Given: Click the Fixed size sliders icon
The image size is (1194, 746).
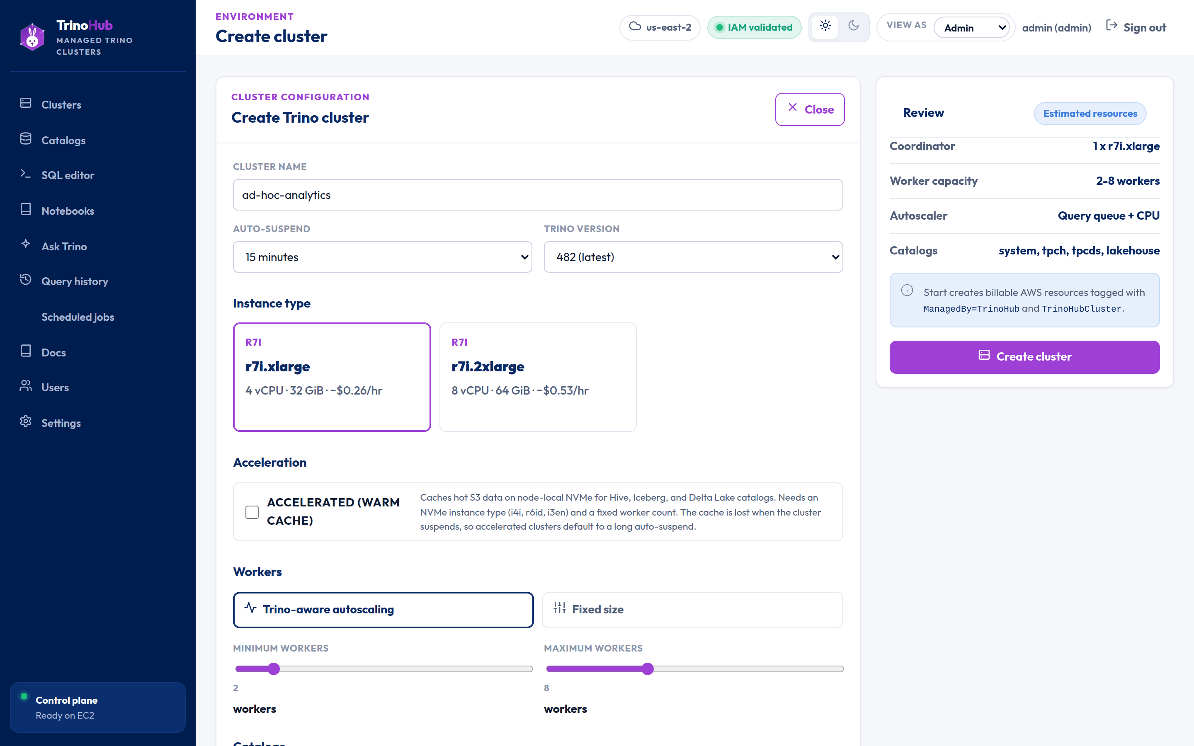Looking at the screenshot, I should pos(560,608).
